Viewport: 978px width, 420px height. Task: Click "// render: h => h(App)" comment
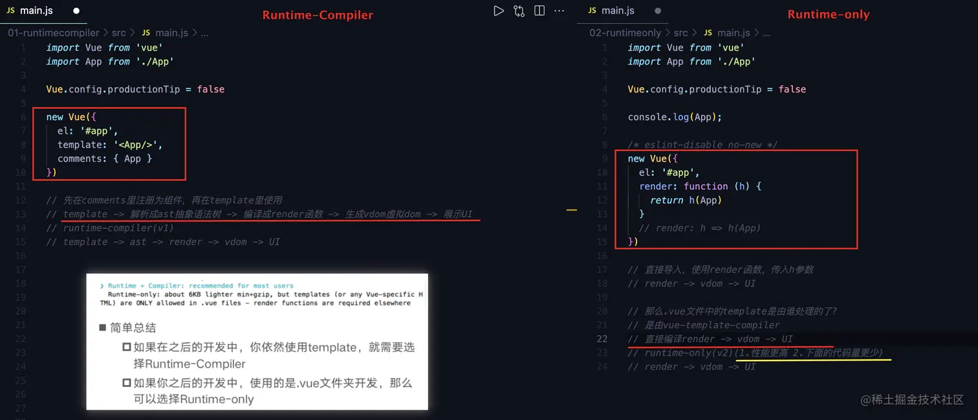coord(700,227)
